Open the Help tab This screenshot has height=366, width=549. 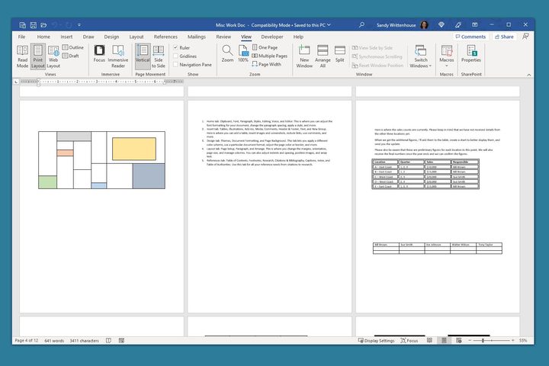point(298,37)
